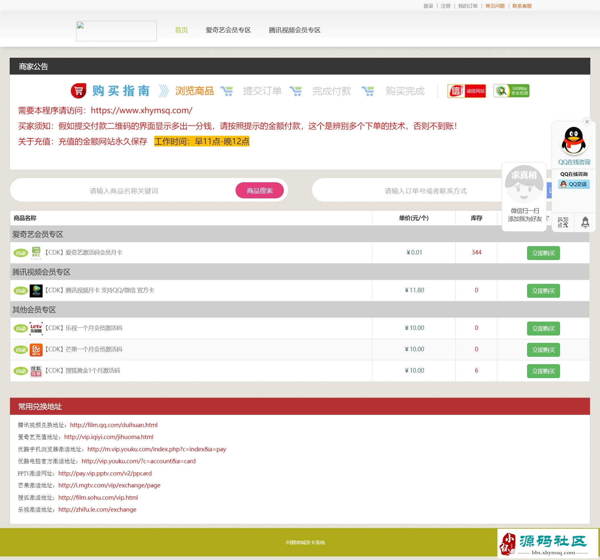The height and width of the screenshot is (560, 600).
Task: Click 自动 badge on 乐视一个月会员 row
Action: [x=21, y=328]
